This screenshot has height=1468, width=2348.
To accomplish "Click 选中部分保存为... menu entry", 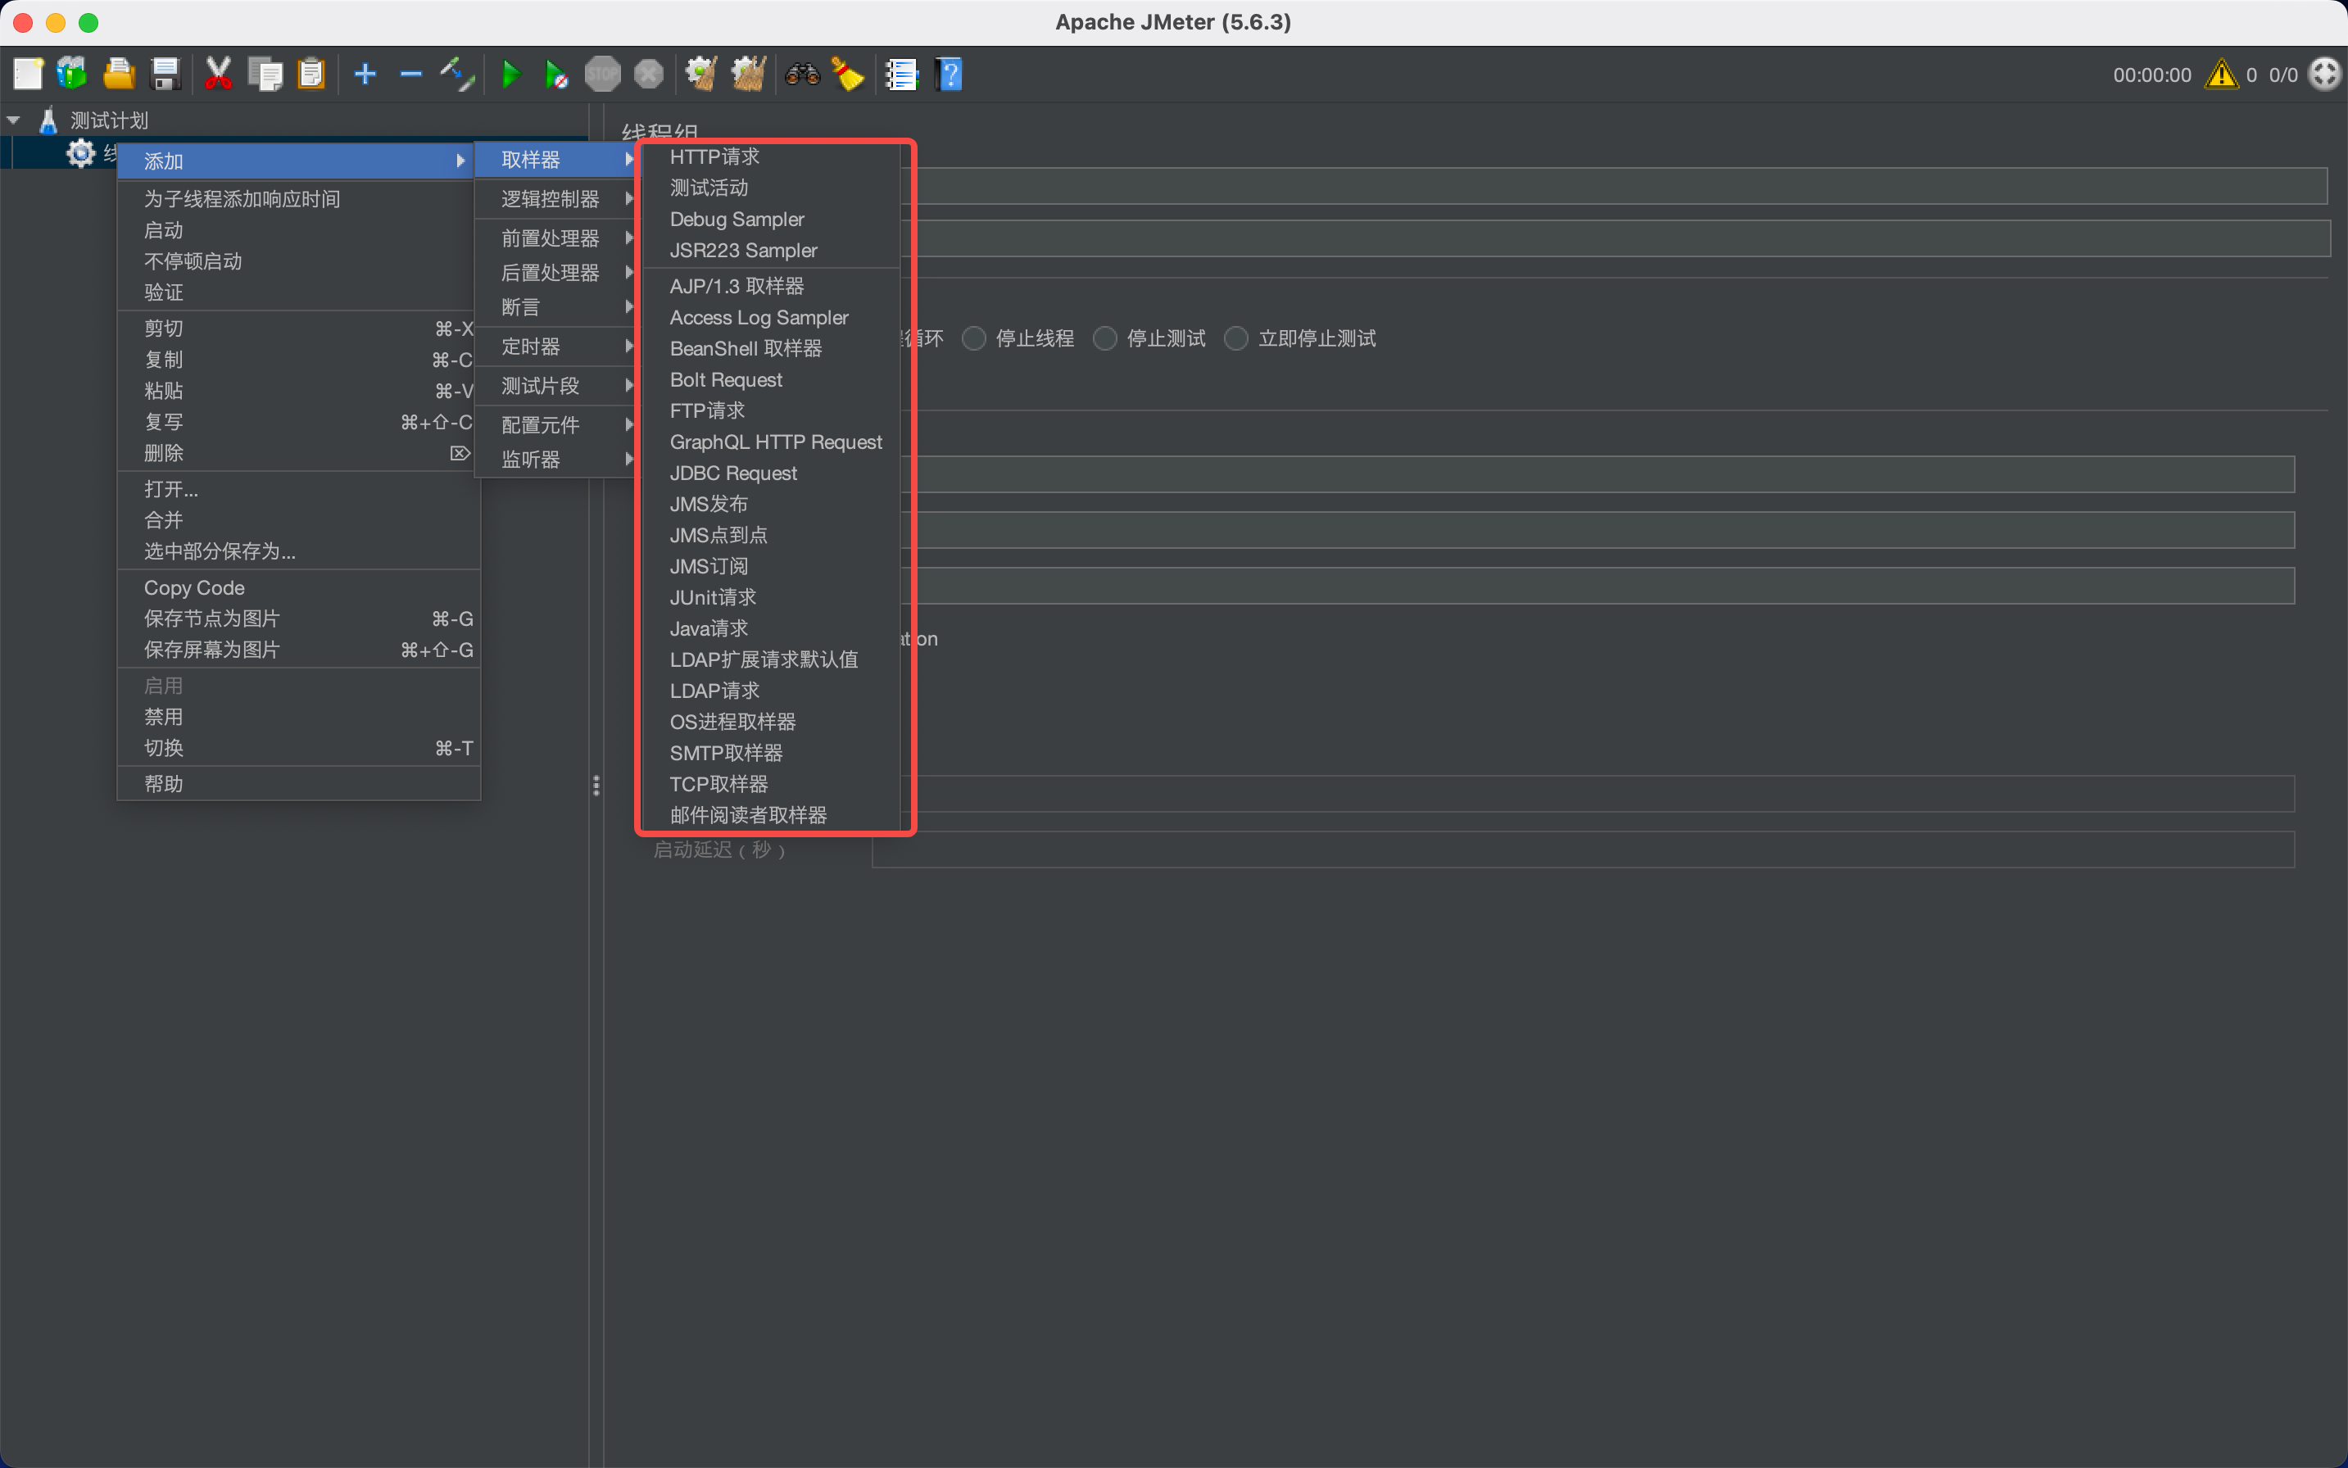I will click(x=299, y=551).
